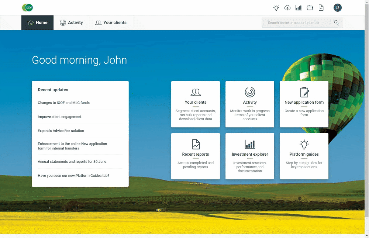Click the clipboard pencil icon on application card

coord(304,92)
